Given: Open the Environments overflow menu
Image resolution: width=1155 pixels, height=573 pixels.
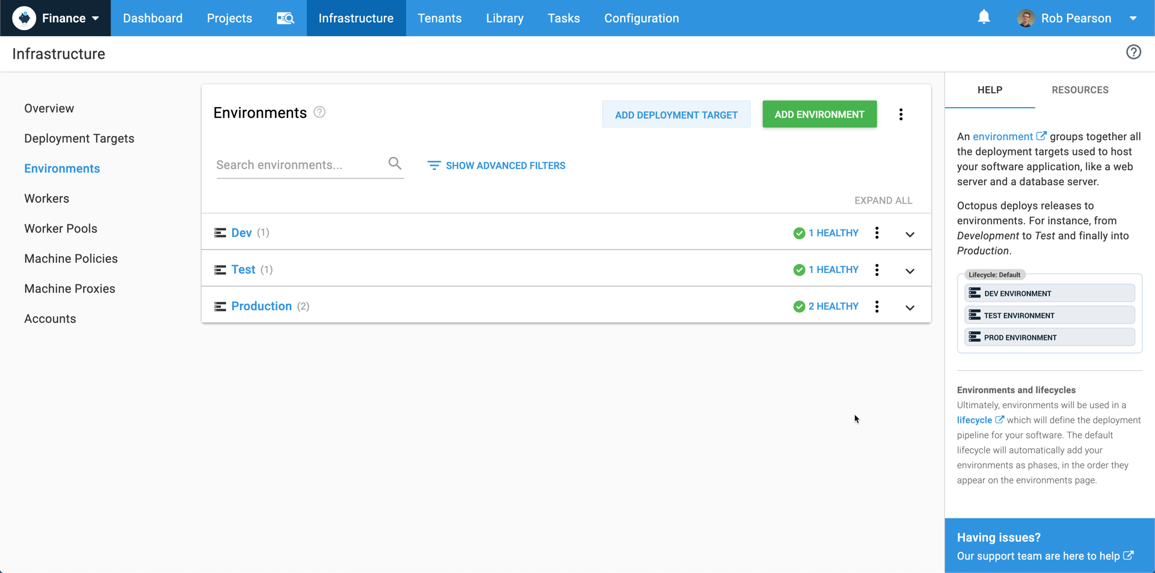Looking at the screenshot, I should coord(901,114).
